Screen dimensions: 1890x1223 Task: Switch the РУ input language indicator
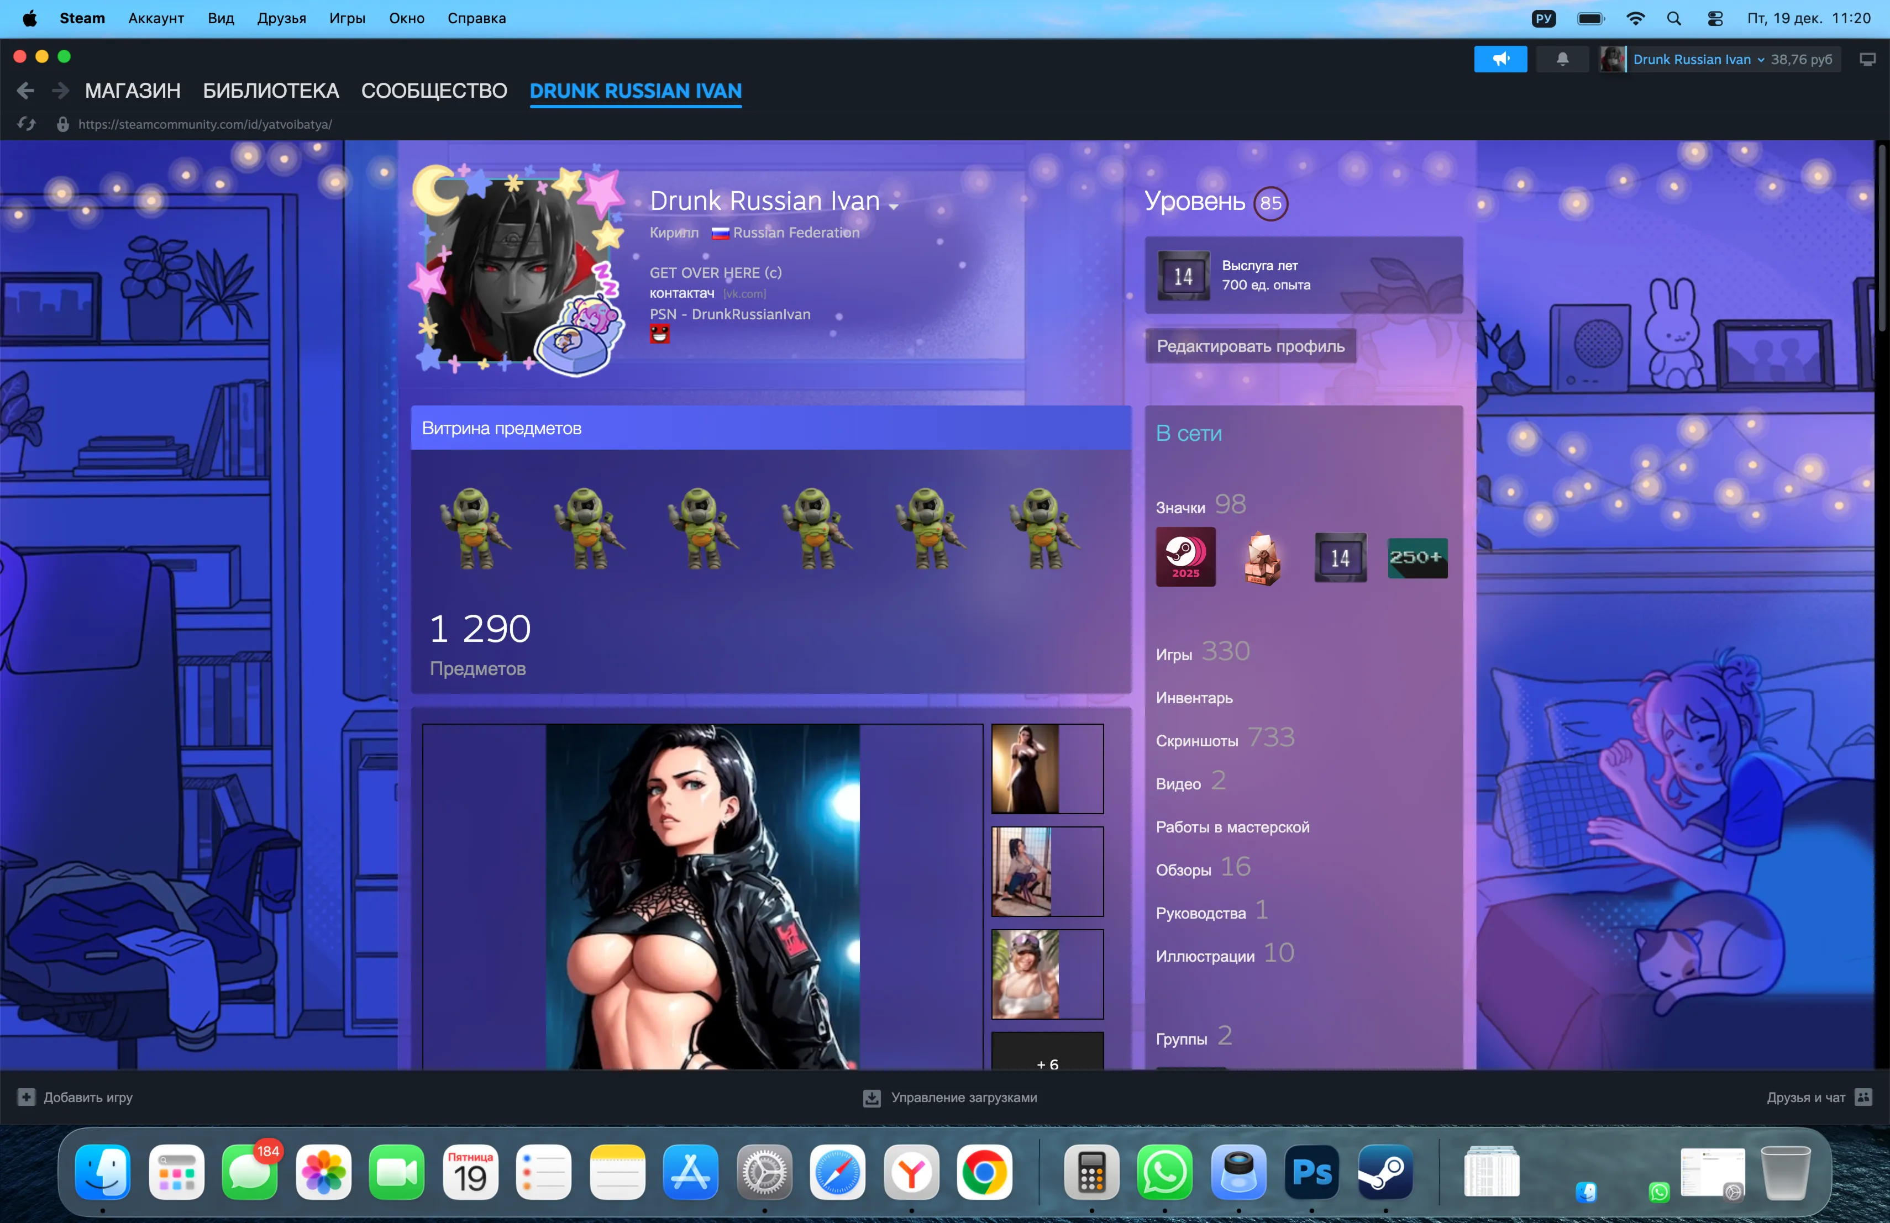click(x=1543, y=18)
